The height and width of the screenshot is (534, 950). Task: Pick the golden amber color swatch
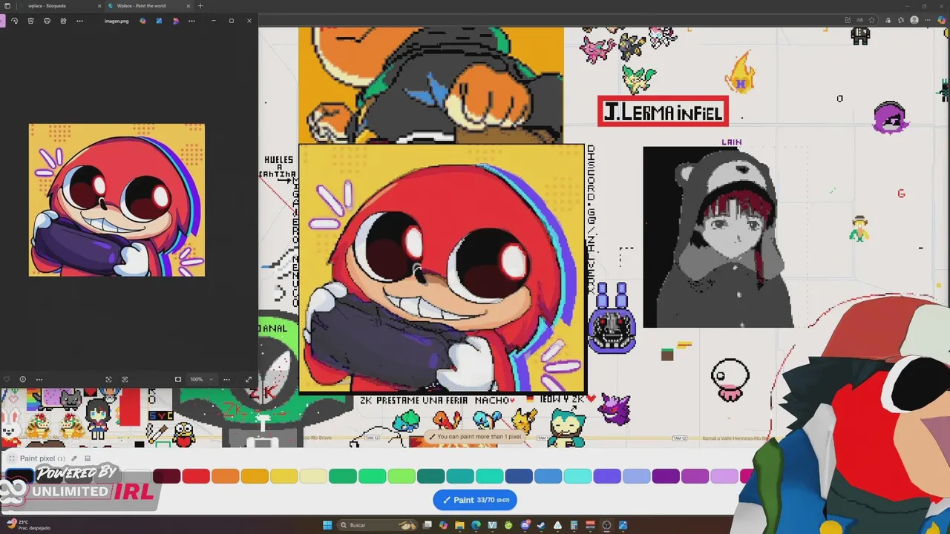pos(255,476)
